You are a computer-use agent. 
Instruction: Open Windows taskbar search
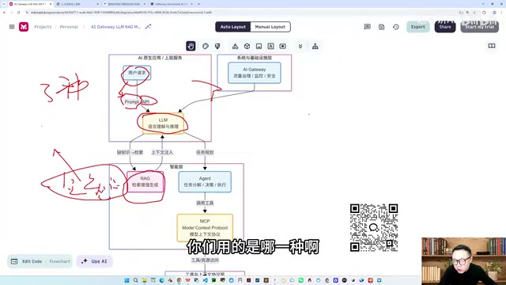(135, 280)
